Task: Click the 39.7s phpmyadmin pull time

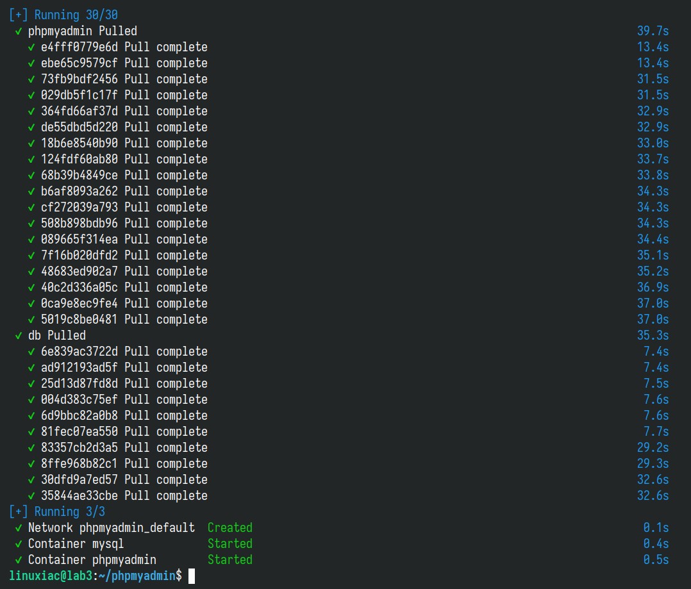Action: coord(653,31)
